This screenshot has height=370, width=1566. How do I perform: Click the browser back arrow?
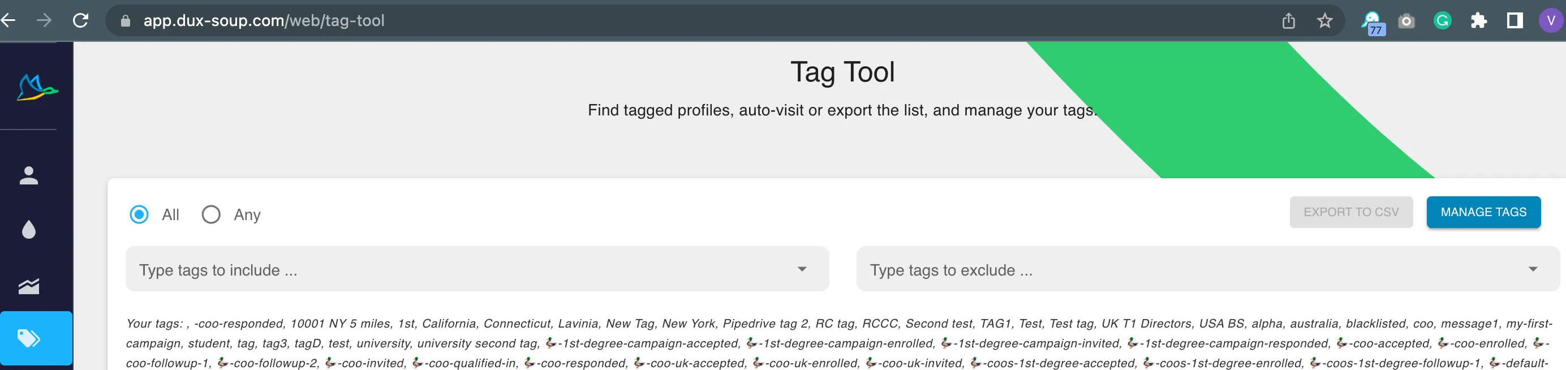coord(8,21)
